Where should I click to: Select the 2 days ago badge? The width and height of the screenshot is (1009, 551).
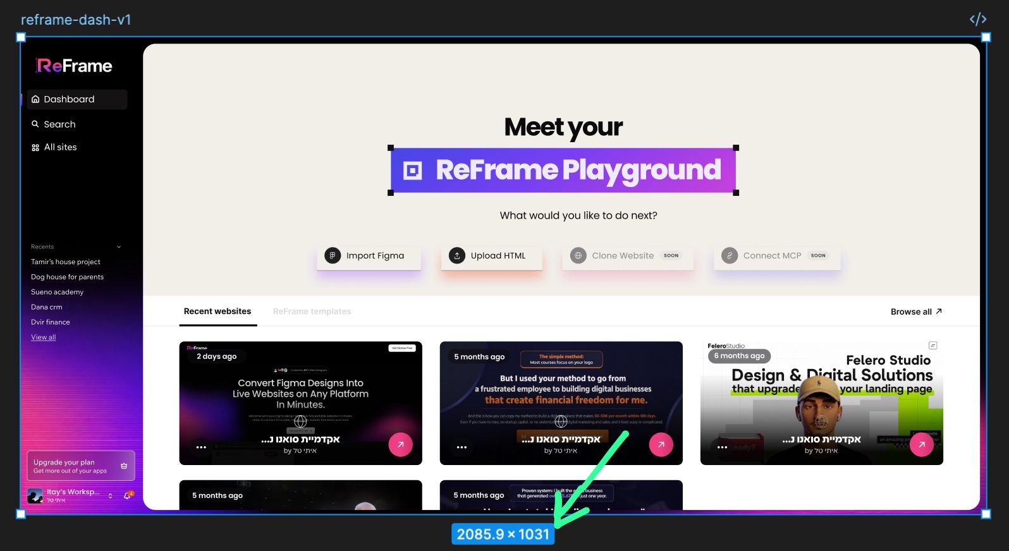(217, 356)
